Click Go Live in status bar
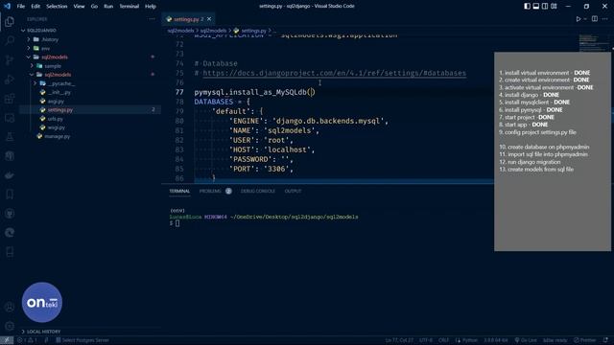Viewport: 614px width, 345px height. click(526, 340)
